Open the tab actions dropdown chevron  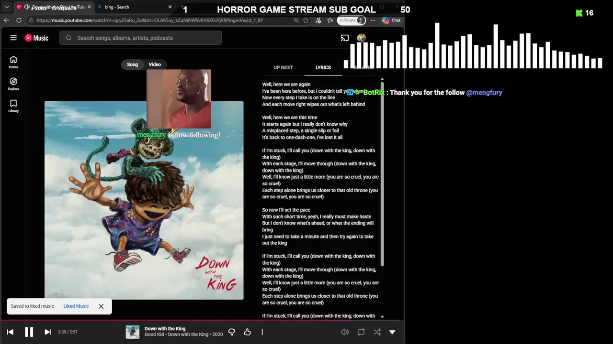[7, 7]
